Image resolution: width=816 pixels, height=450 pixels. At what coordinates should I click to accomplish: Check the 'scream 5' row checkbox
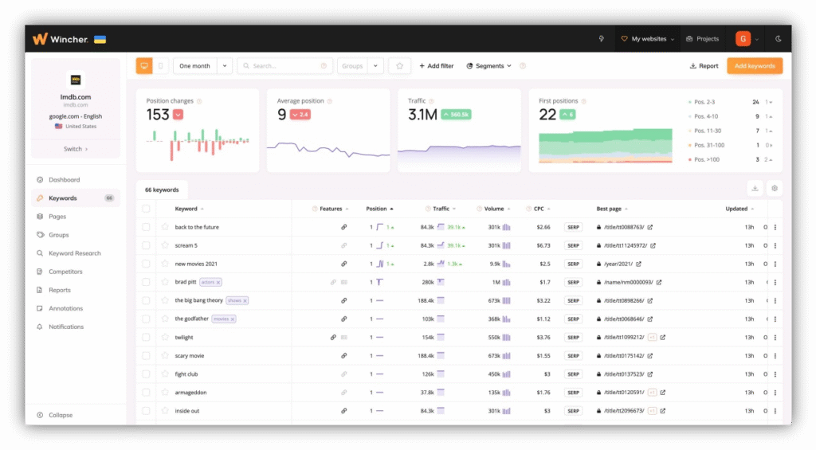tap(146, 245)
